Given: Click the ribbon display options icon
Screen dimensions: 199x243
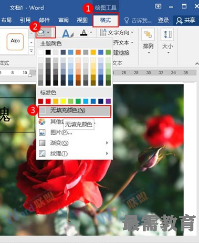Looking at the screenshot, I should [x=158, y=7].
